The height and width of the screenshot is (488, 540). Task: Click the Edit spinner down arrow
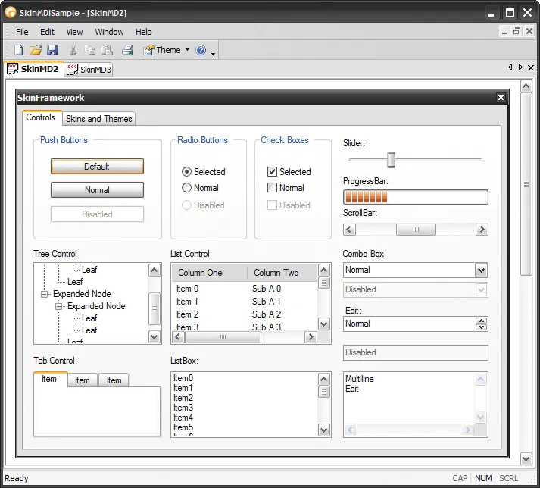(x=481, y=327)
